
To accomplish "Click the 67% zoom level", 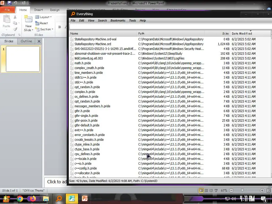I will click(224, 190).
